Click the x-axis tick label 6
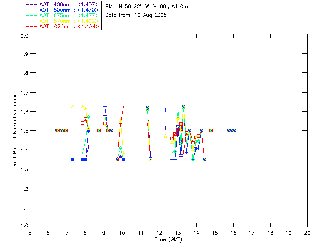Screen dimensions: 316x252 [x=48, y=233]
